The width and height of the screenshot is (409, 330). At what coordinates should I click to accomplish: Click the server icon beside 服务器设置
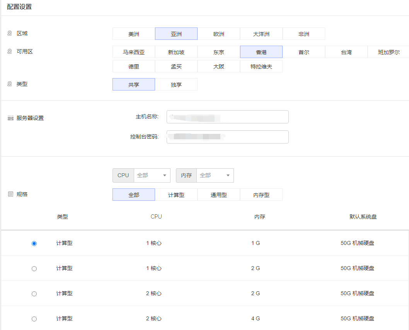pyautogui.click(x=10, y=118)
